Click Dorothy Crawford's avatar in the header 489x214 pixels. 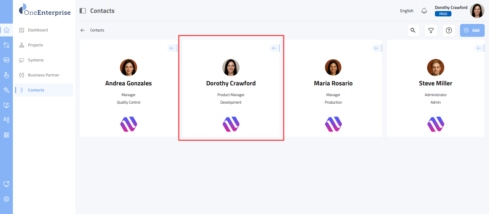pyautogui.click(x=477, y=11)
